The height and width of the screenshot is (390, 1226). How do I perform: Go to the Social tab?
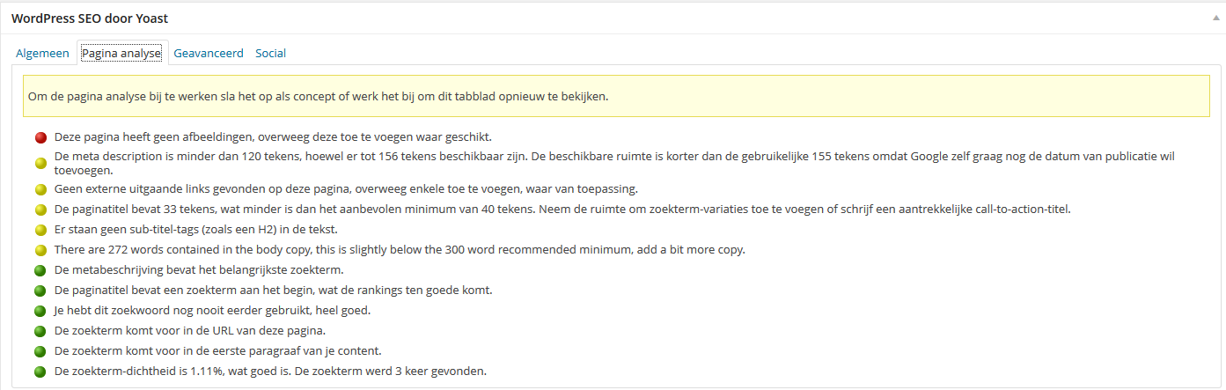click(271, 53)
